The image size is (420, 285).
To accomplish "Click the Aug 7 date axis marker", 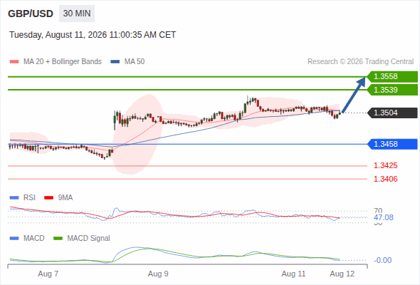I will click(x=48, y=274).
